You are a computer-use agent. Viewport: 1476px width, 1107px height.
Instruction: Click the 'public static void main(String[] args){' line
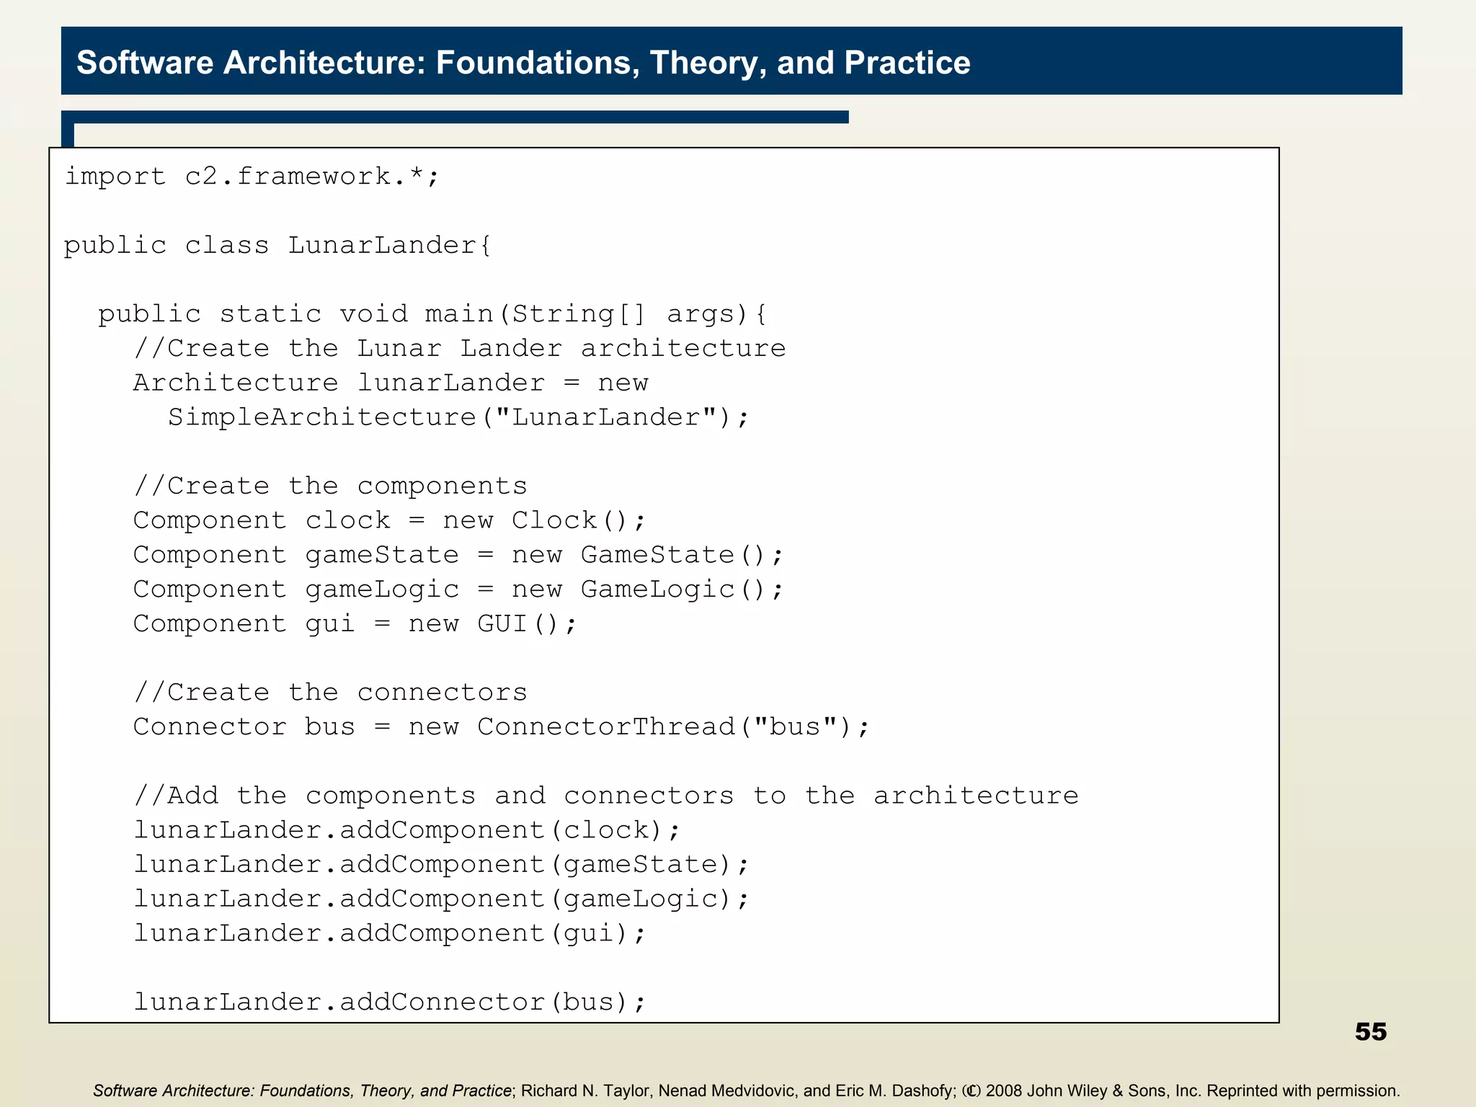point(433,314)
